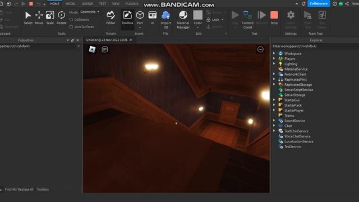Select the UnDoor document tab
Viewport: 359px width, 202px height.
coord(107,40)
